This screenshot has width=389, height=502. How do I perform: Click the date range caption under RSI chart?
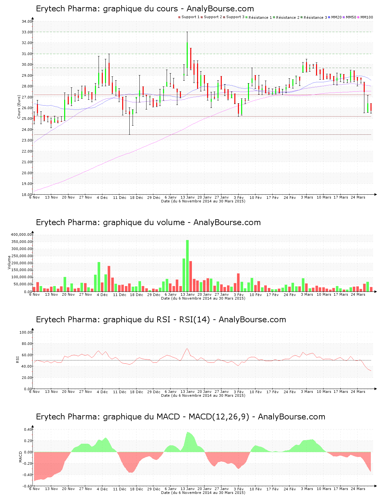click(x=203, y=395)
